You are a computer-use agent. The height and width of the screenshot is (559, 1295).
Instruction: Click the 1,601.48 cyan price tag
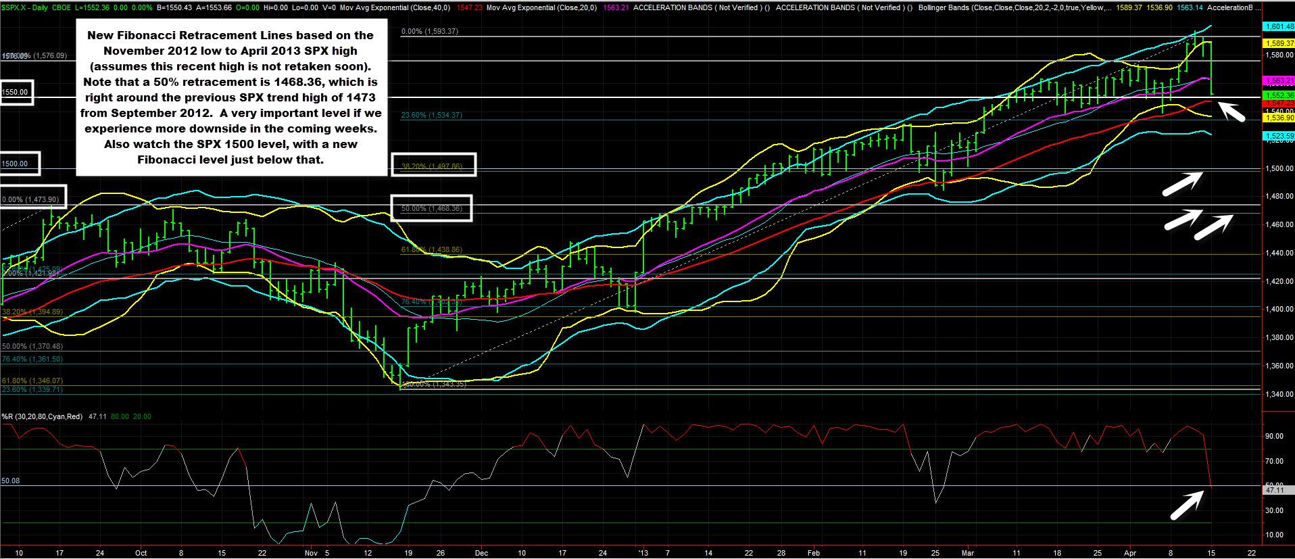[1279, 26]
